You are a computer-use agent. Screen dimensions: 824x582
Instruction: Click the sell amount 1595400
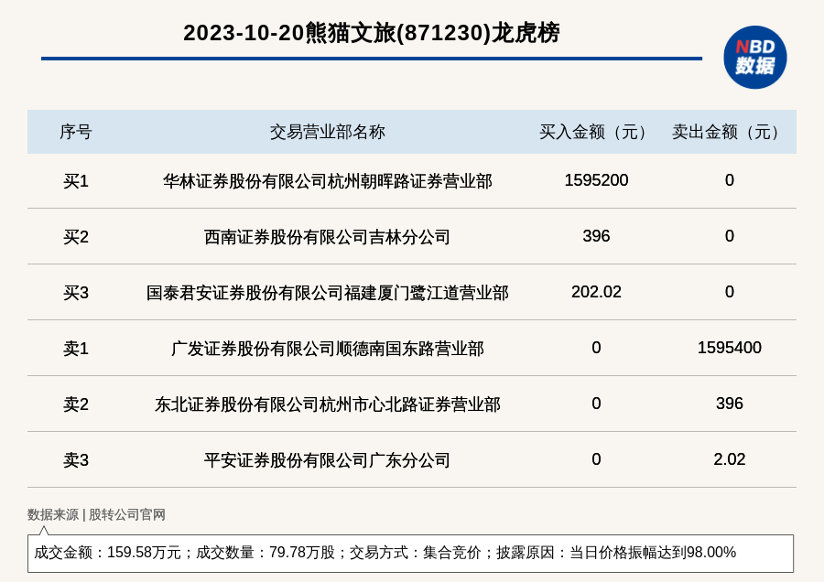(730, 347)
